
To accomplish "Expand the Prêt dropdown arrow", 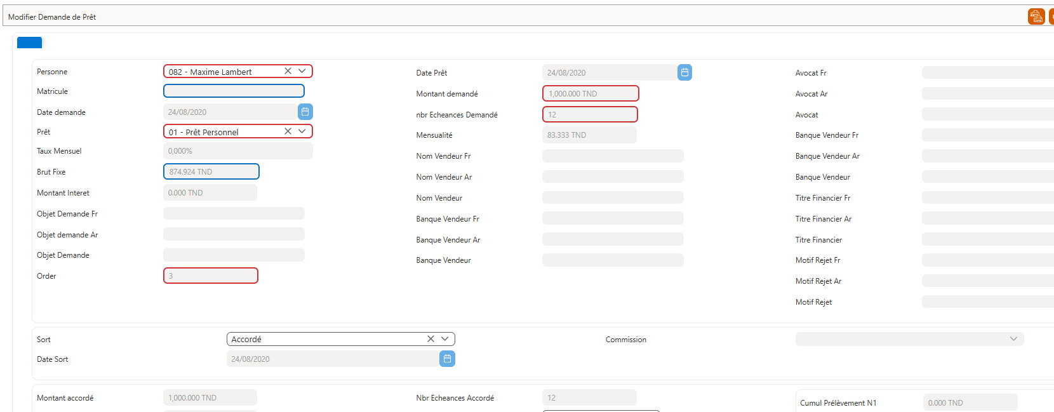I will pos(302,131).
